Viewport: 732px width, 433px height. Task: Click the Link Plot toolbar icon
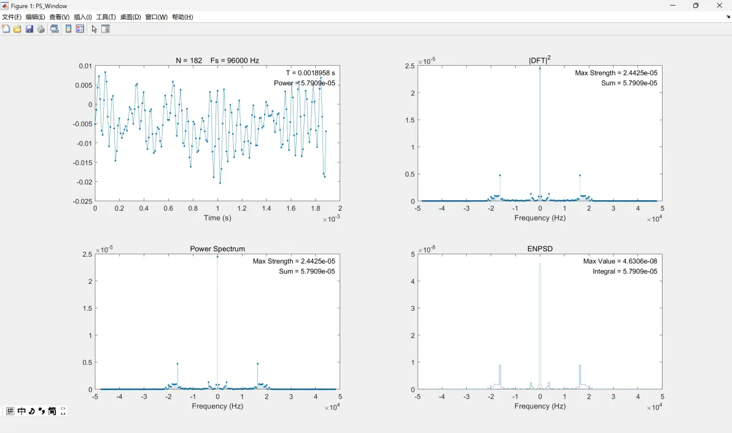point(55,29)
